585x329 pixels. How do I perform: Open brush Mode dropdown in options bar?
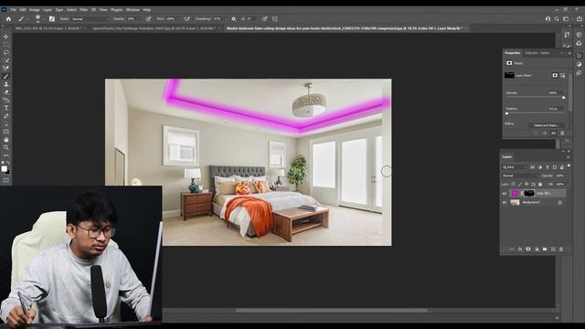click(90, 18)
